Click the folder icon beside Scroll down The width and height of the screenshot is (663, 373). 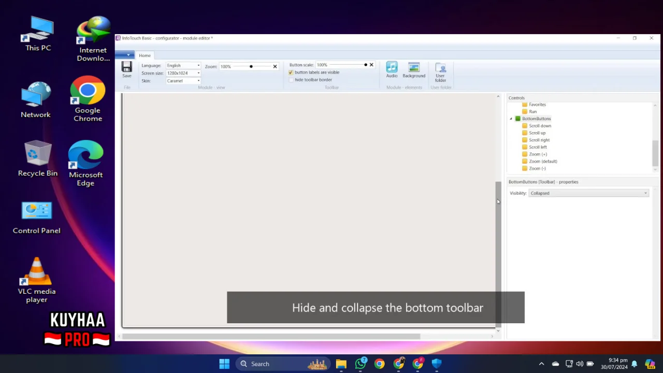[525, 126]
